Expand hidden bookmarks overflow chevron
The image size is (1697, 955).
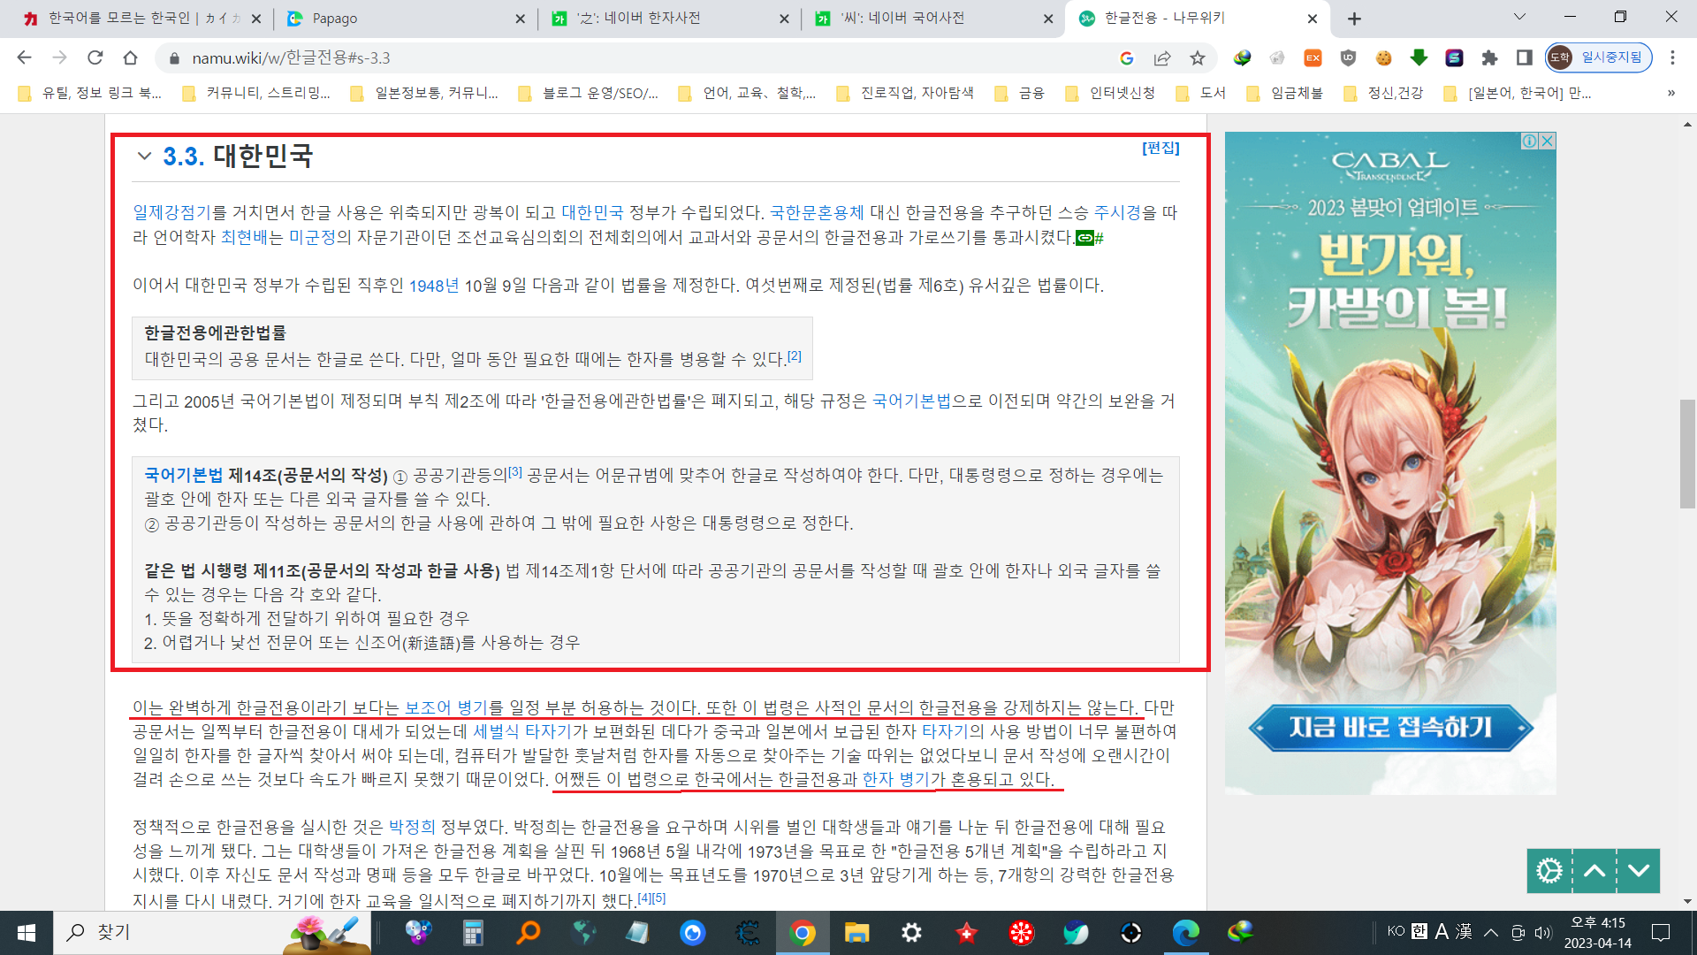click(x=1670, y=93)
